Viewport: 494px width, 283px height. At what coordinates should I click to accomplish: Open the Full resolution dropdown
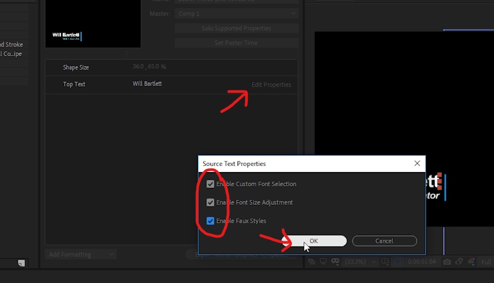pos(487,262)
